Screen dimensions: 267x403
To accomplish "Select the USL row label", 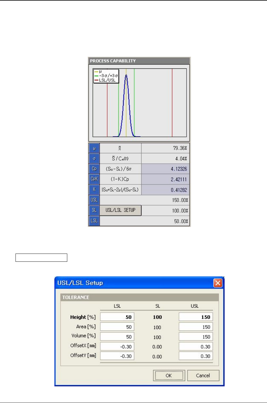I will pos(94,200).
